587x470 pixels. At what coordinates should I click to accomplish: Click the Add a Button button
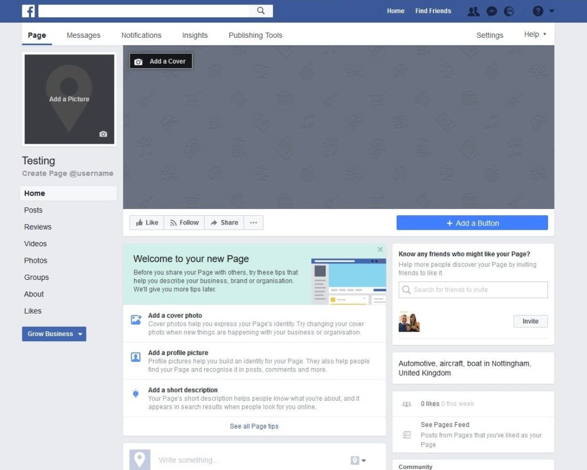[x=472, y=223]
